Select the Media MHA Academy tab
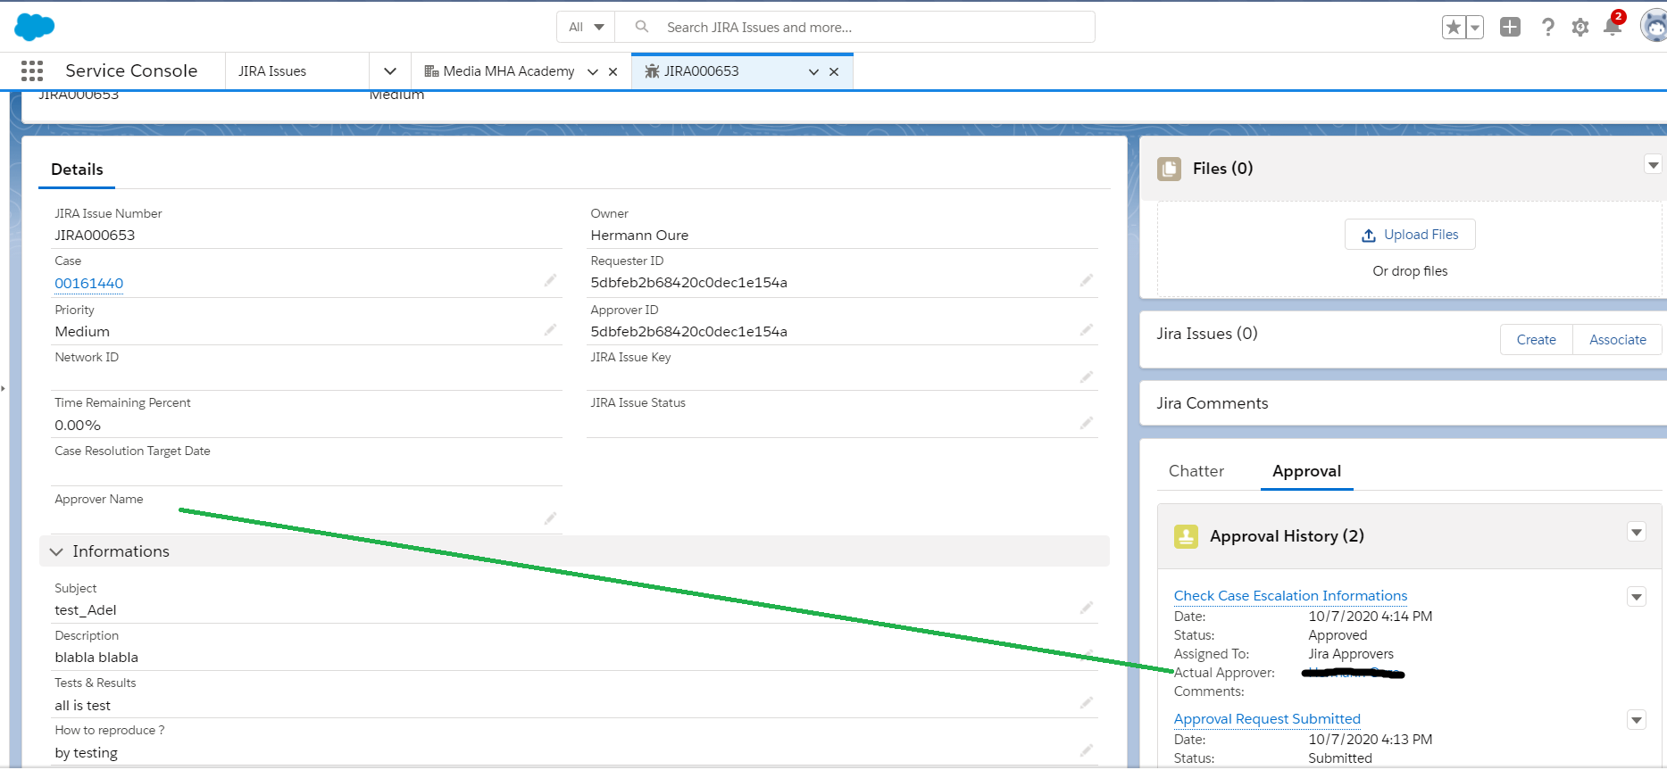 point(508,71)
